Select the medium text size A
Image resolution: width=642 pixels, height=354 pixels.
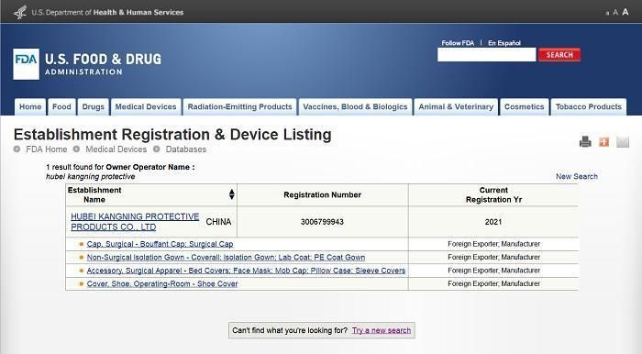pos(615,13)
